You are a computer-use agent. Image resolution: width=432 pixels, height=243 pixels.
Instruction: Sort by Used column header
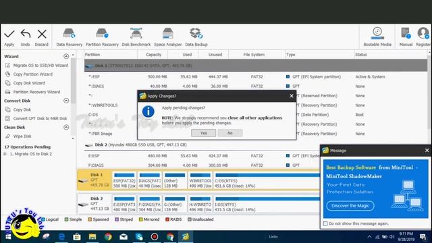pyautogui.click(x=183, y=55)
